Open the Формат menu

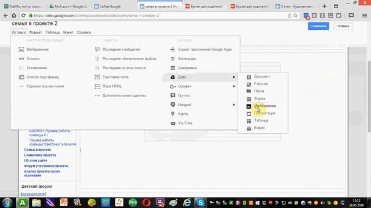tap(35, 32)
